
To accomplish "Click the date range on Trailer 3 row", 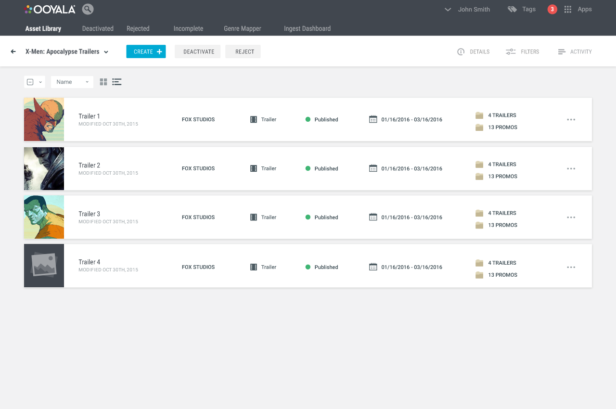I will (x=411, y=217).
